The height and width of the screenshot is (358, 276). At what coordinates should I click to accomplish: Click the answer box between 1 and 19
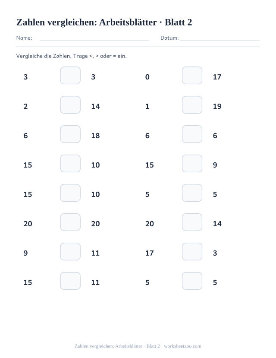pyautogui.click(x=192, y=105)
